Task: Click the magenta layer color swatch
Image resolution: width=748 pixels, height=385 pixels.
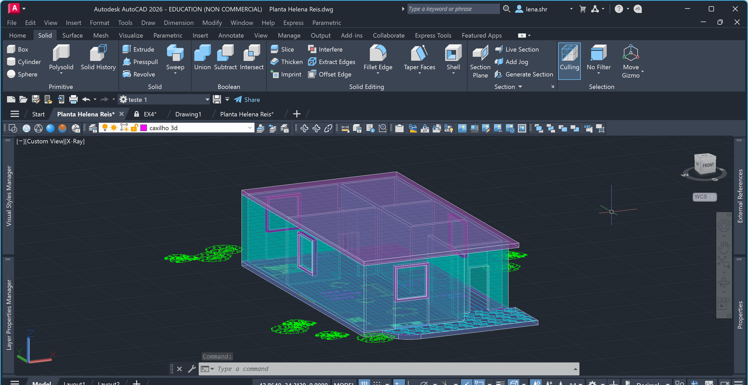Action: pyautogui.click(x=144, y=128)
